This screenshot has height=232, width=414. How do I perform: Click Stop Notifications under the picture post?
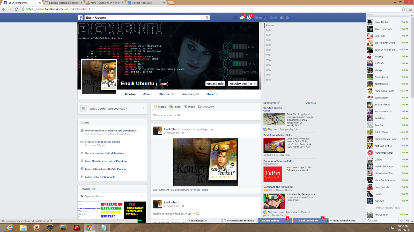180,190
